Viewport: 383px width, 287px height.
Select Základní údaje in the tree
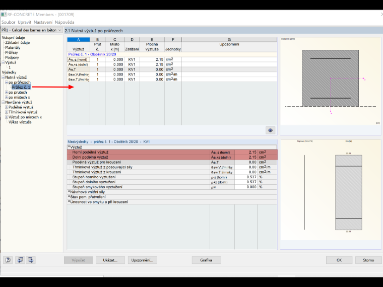point(17,42)
